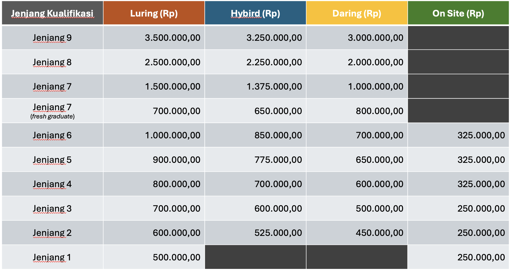This screenshot has width=511, height=272.
Task: Select Hybird value 2.250.000,00 for Jenjang 8
Action: pyautogui.click(x=274, y=62)
